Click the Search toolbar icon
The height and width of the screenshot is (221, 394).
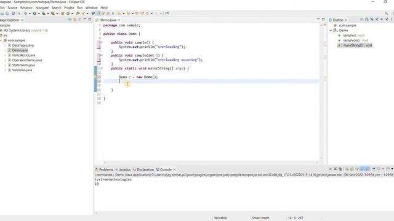pyautogui.click(x=93, y=14)
